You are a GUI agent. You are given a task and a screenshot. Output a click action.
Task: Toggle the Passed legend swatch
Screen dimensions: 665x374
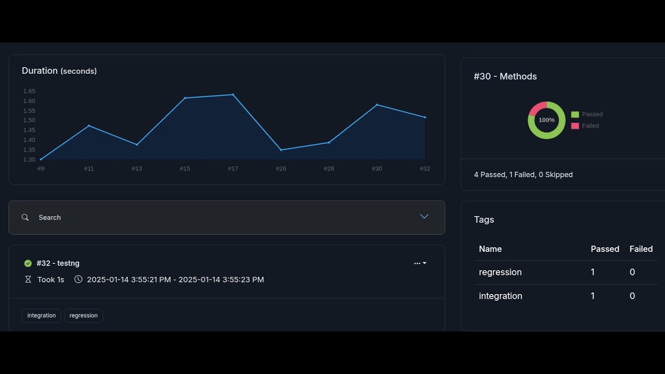point(575,114)
